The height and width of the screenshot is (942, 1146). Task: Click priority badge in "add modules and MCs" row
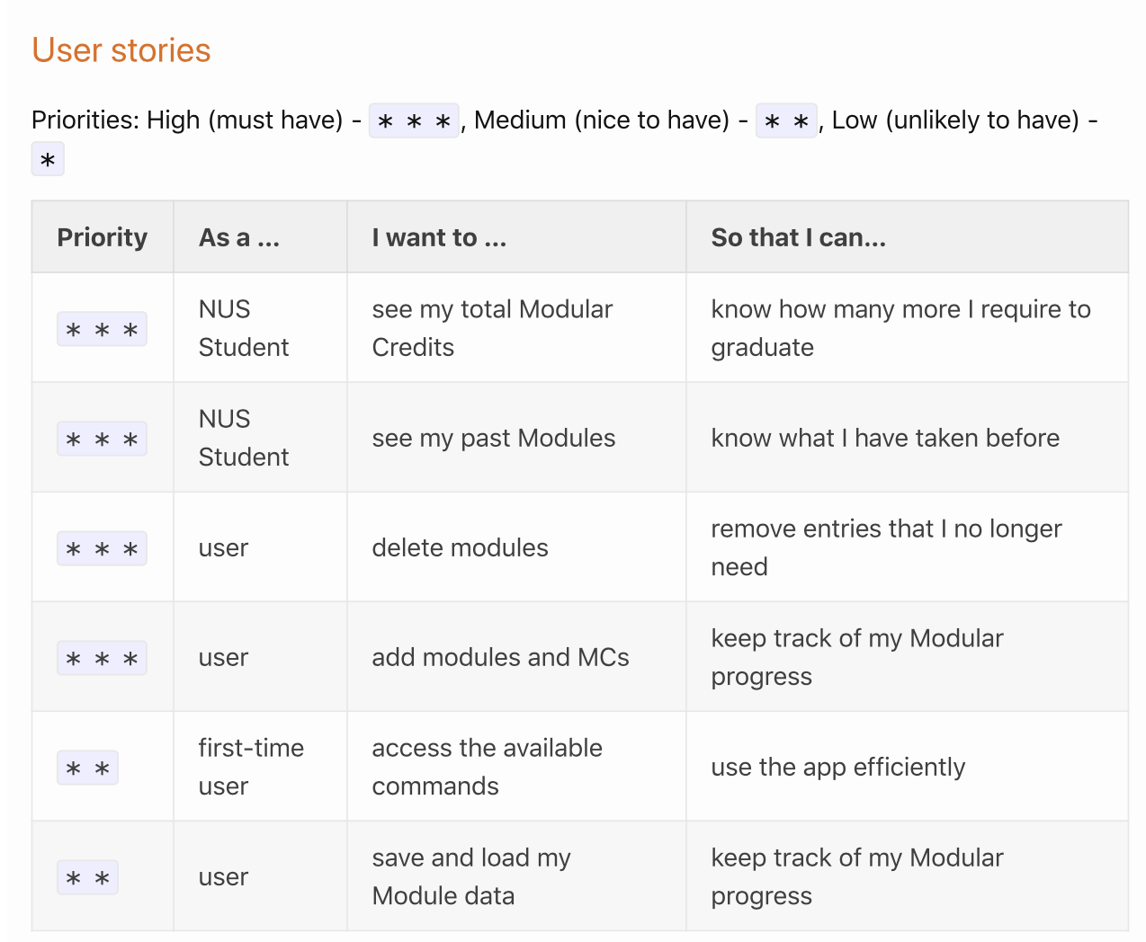[102, 658]
